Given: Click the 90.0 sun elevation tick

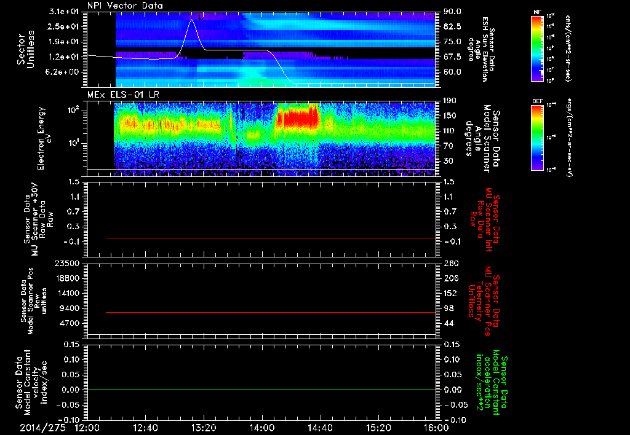Looking at the screenshot, I should pyautogui.click(x=452, y=12).
